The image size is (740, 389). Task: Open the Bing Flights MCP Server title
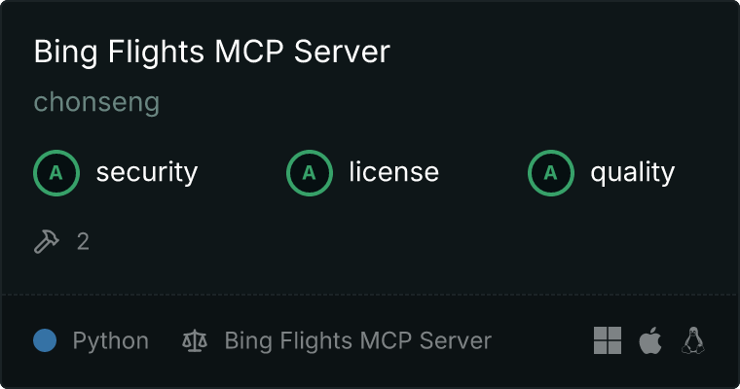click(212, 52)
